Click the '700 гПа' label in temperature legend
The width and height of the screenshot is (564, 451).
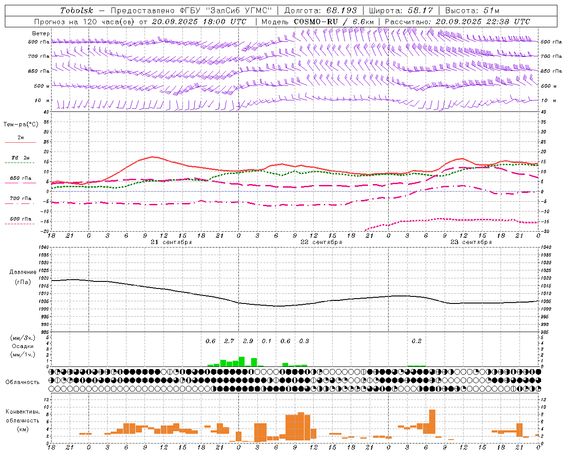tap(21, 199)
